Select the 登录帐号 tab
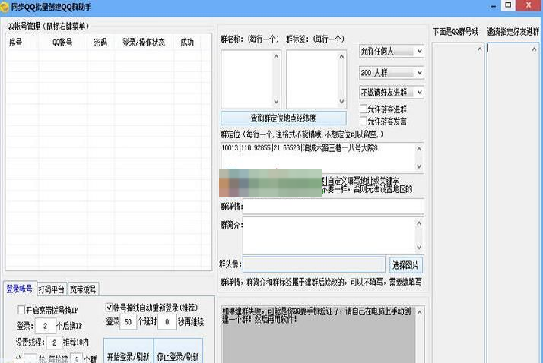Image resolution: width=543 pixels, height=363 pixels. (19, 289)
